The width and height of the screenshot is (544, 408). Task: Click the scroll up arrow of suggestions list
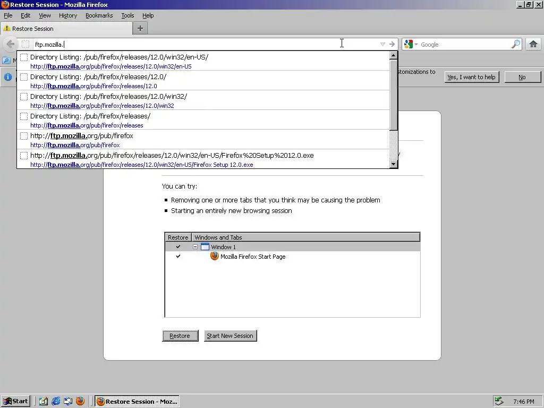(x=393, y=55)
